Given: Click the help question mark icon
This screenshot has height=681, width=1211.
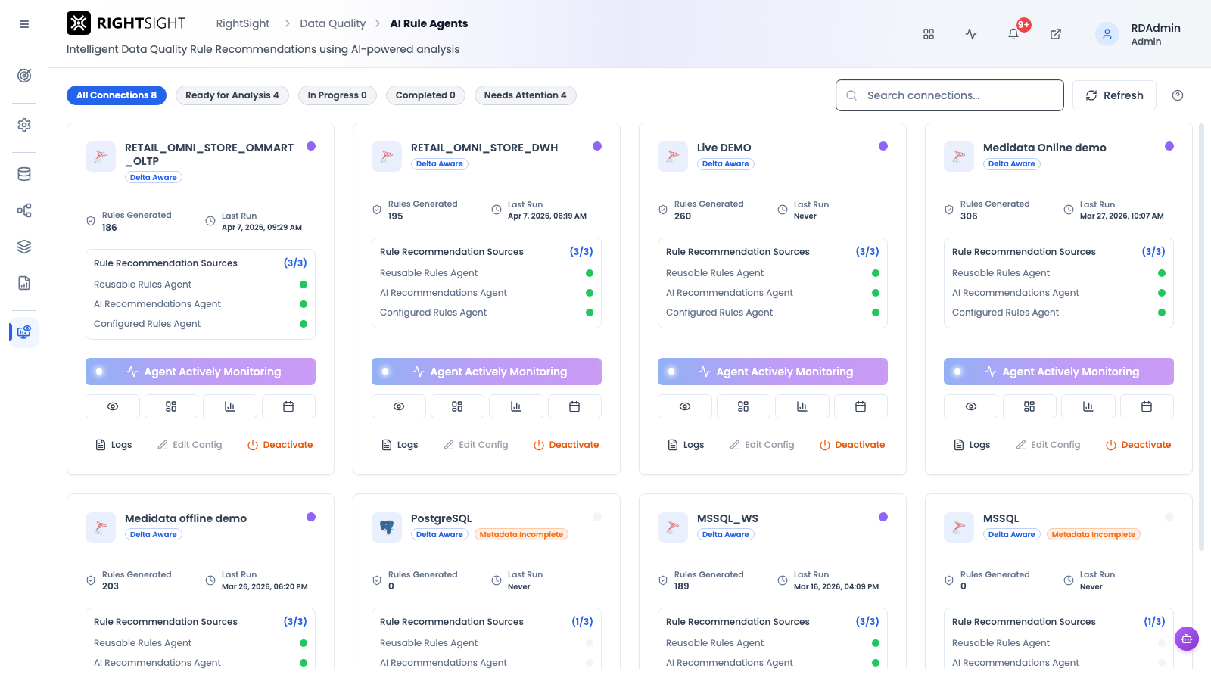Looking at the screenshot, I should click(x=1178, y=95).
